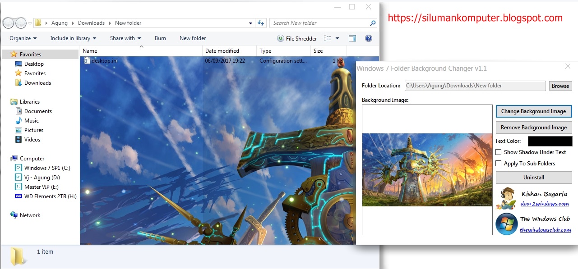This screenshot has width=578, height=269.
Task: Click Downloads in the address breadcrumb
Action: point(91,23)
